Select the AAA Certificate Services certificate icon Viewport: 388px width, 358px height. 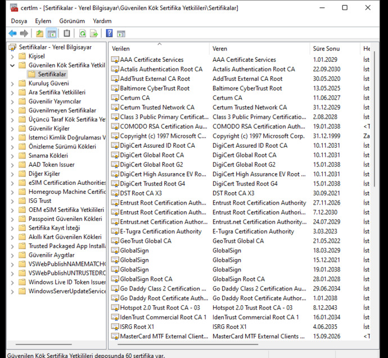tap(115, 60)
